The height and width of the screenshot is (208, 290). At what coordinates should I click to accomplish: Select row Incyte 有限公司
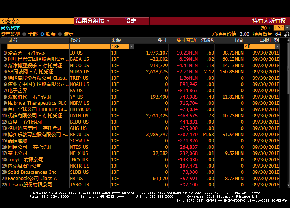(140, 160)
